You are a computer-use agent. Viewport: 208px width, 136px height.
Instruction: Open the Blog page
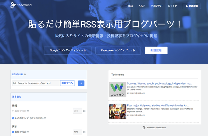130,6
